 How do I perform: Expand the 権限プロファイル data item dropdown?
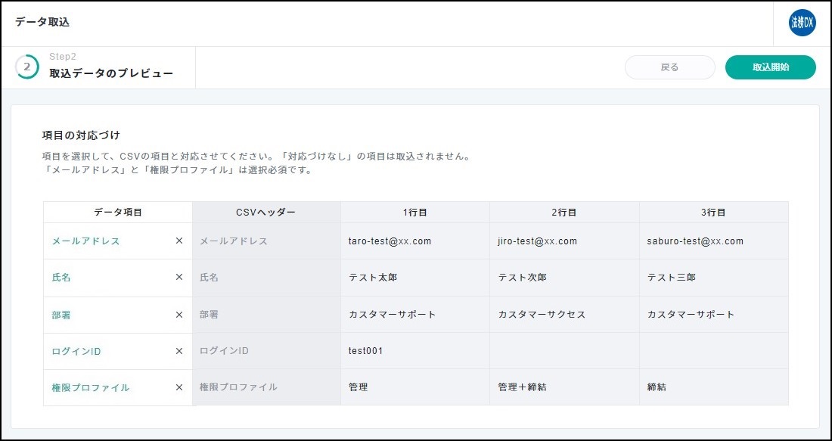coord(106,387)
